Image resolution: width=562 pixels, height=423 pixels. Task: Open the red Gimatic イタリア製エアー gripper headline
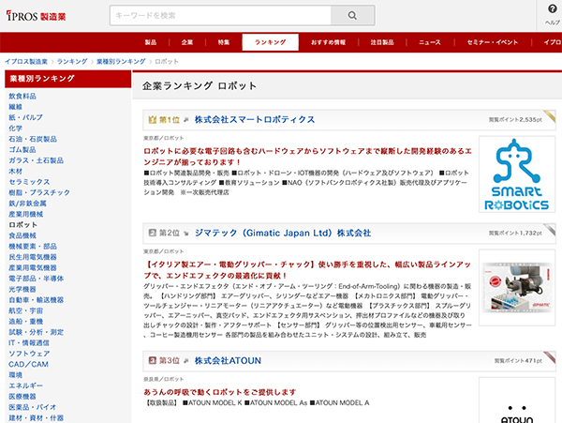pos(307,270)
